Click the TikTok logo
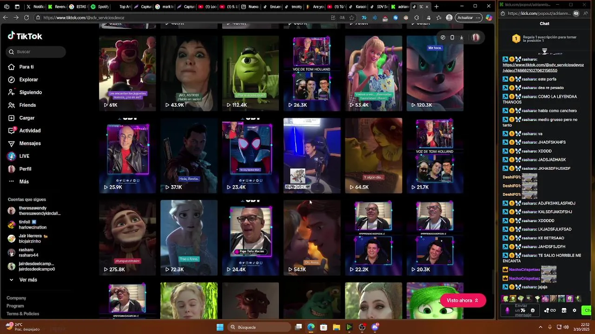 25,36
